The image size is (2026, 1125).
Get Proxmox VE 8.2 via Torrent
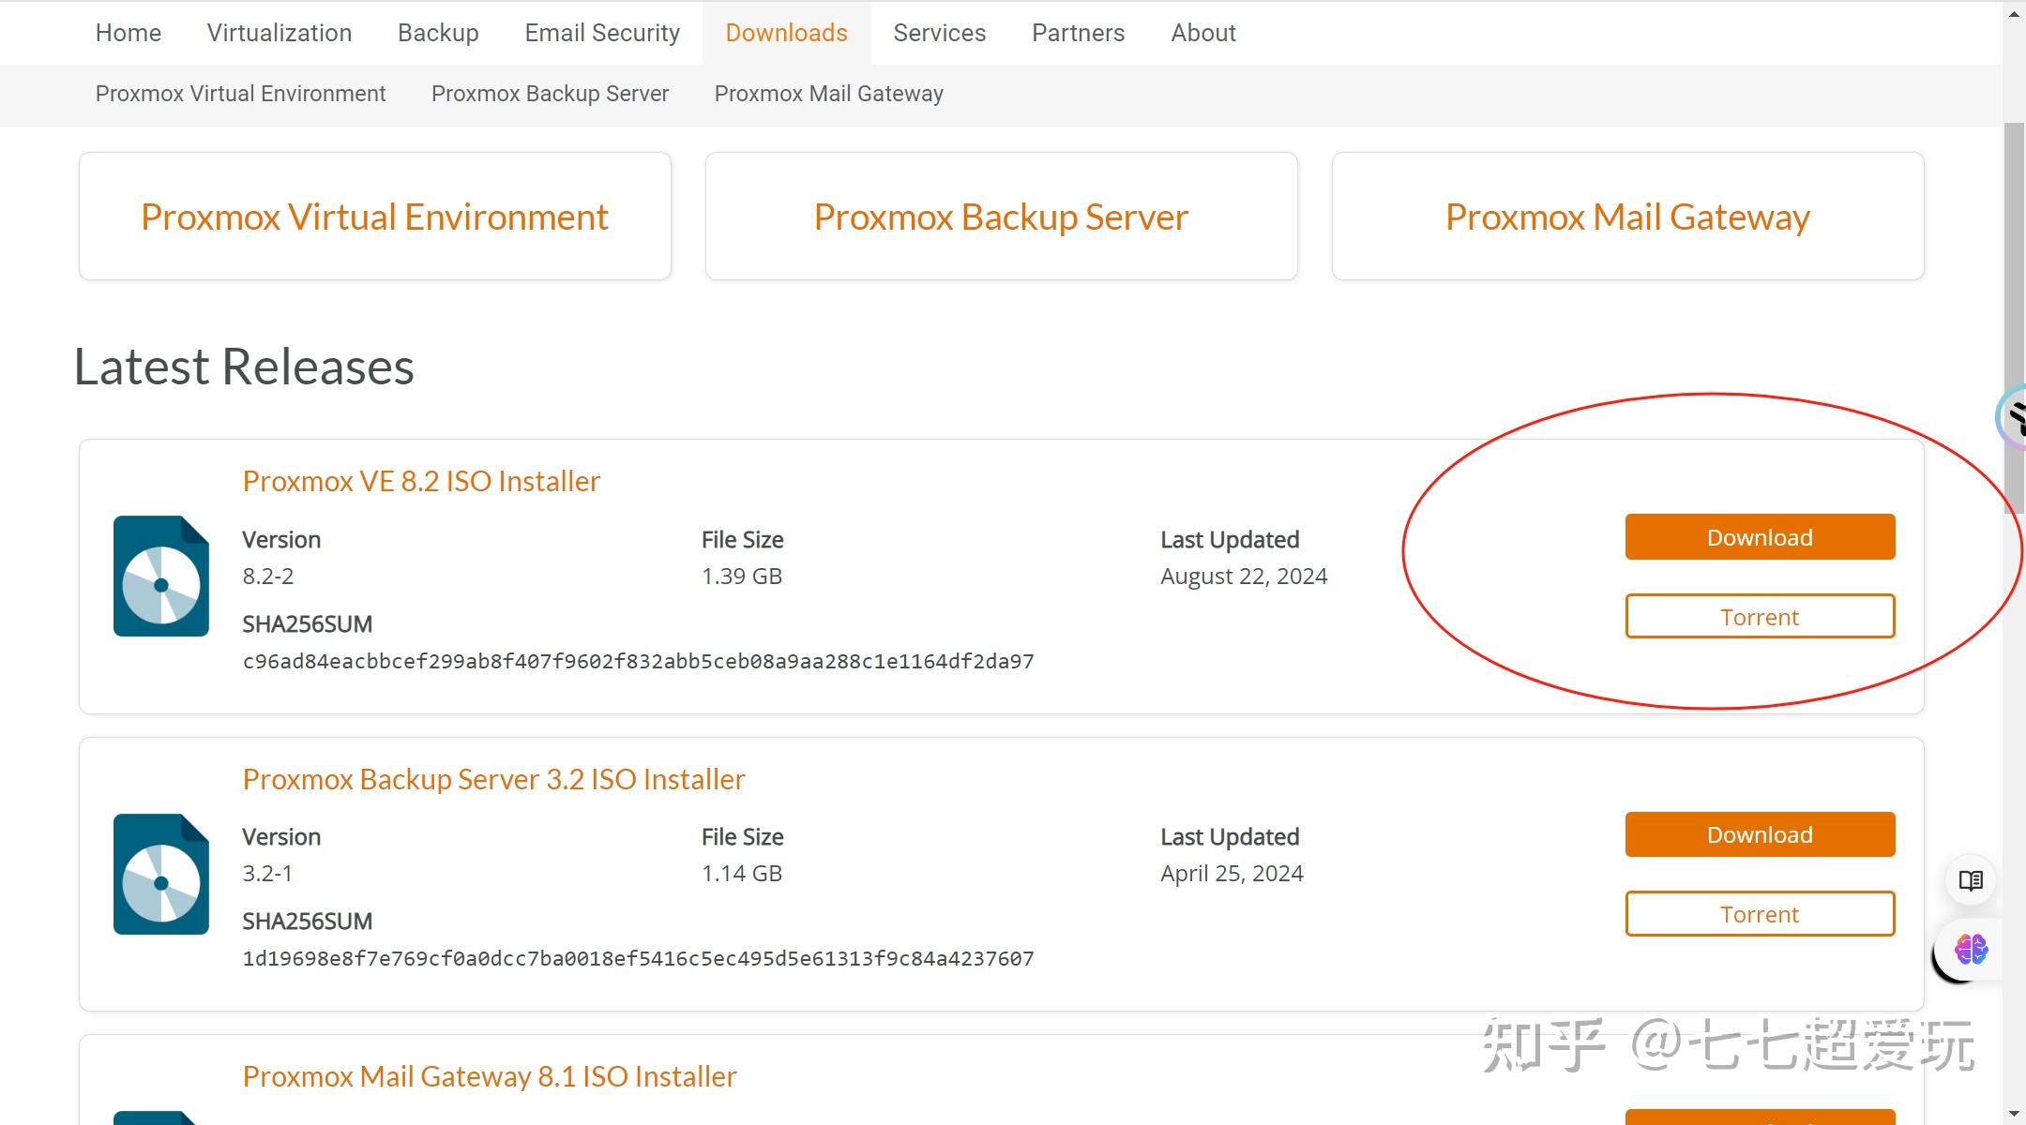[1760, 617]
